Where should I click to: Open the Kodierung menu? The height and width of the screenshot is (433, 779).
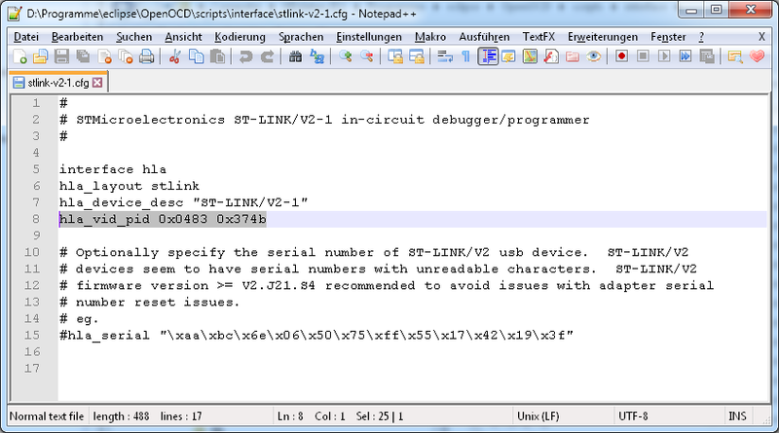240,37
